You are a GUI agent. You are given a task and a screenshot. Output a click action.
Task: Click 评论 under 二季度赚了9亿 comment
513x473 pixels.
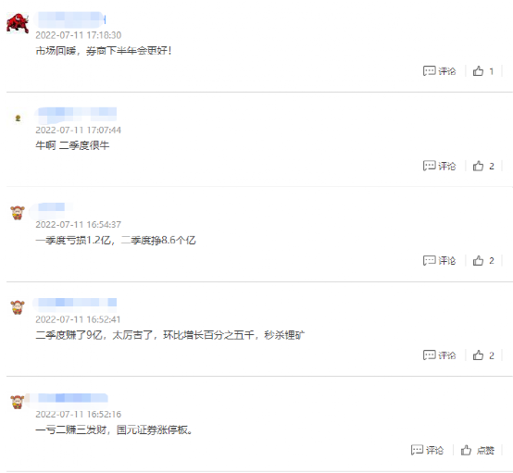pos(439,355)
